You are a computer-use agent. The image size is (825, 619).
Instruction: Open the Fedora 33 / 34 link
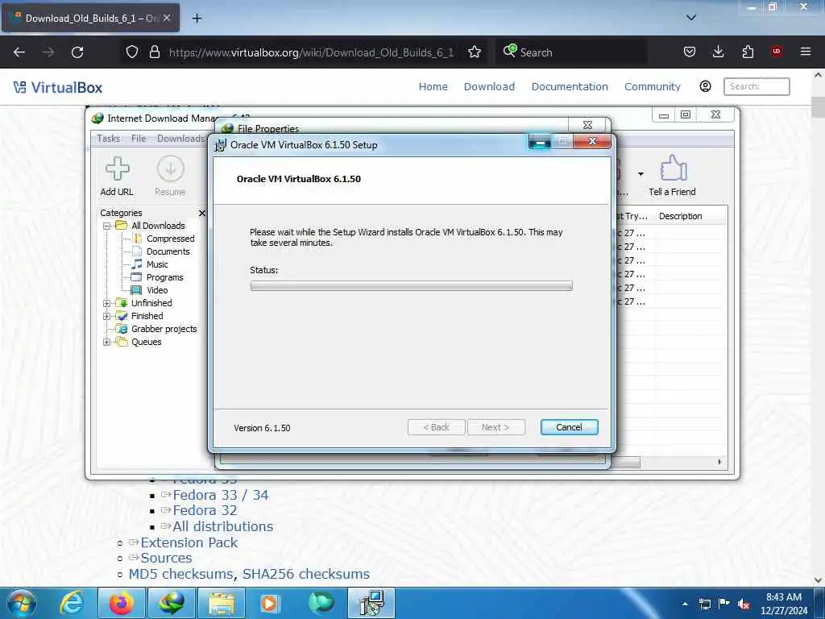point(221,496)
